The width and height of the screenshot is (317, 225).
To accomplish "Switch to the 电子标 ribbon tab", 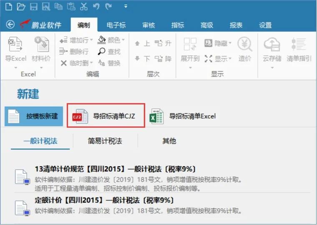I will tap(116, 25).
